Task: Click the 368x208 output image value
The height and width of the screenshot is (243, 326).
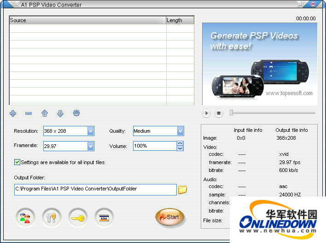Action: (x=286, y=138)
